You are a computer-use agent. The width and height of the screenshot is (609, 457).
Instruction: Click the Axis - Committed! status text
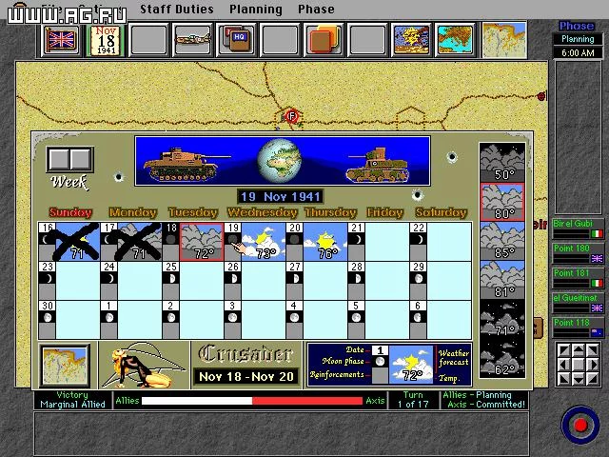(x=486, y=405)
